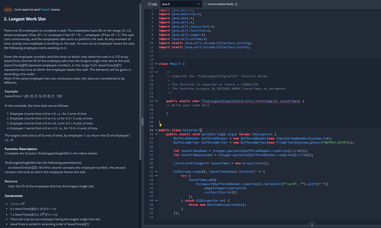
Task: Click the Switch theme link
Action: pyautogui.click(x=46, y=9)
